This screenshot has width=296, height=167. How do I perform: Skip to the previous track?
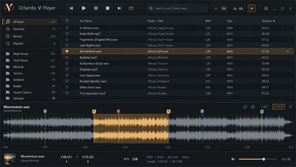71,8
